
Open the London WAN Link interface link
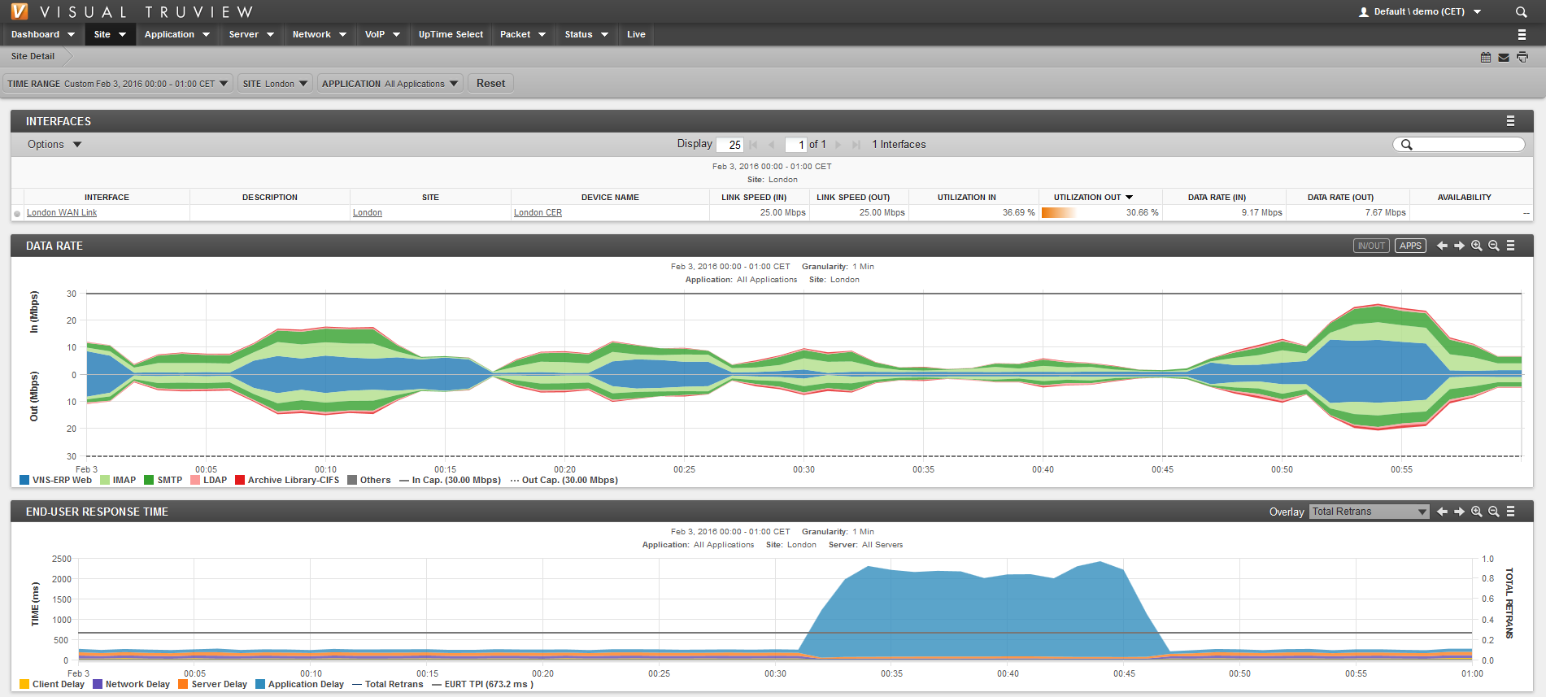click(62, 213)
